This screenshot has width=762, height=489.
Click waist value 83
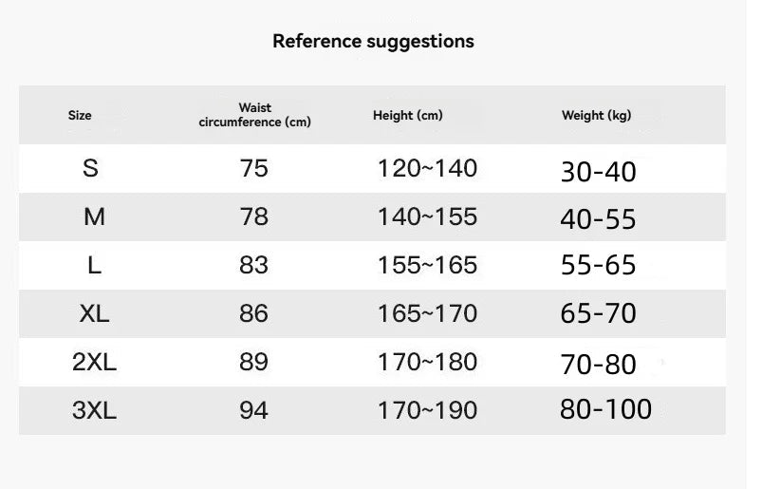pos(254,265)
